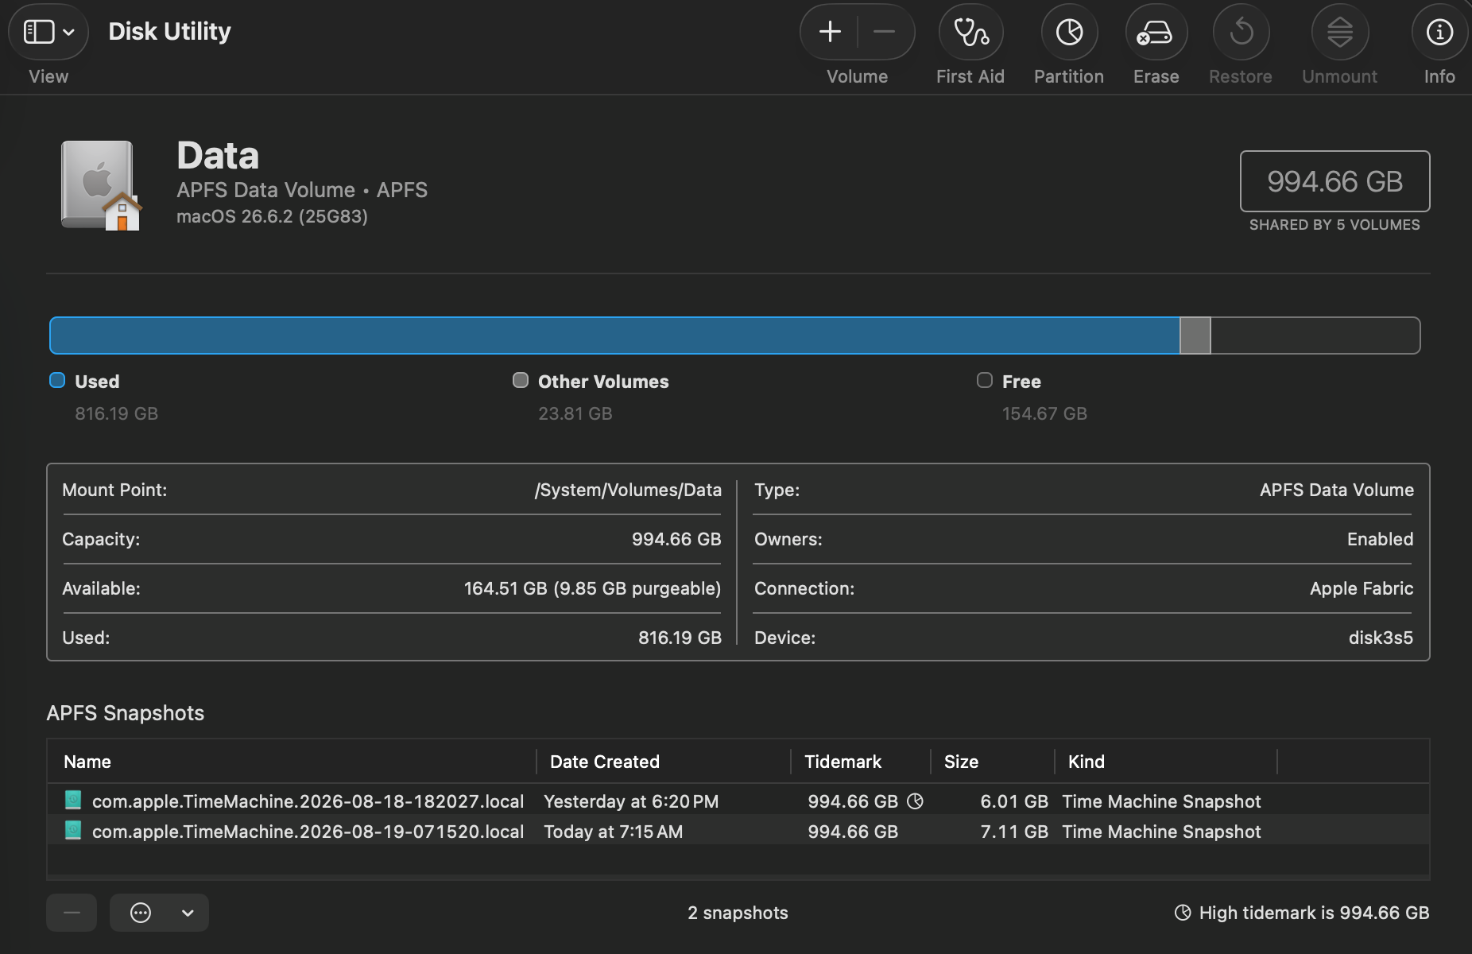This screenshot has height=954, width=1472.
Task: Click the APFS Snapshots heading
Action: pos(126,713)
